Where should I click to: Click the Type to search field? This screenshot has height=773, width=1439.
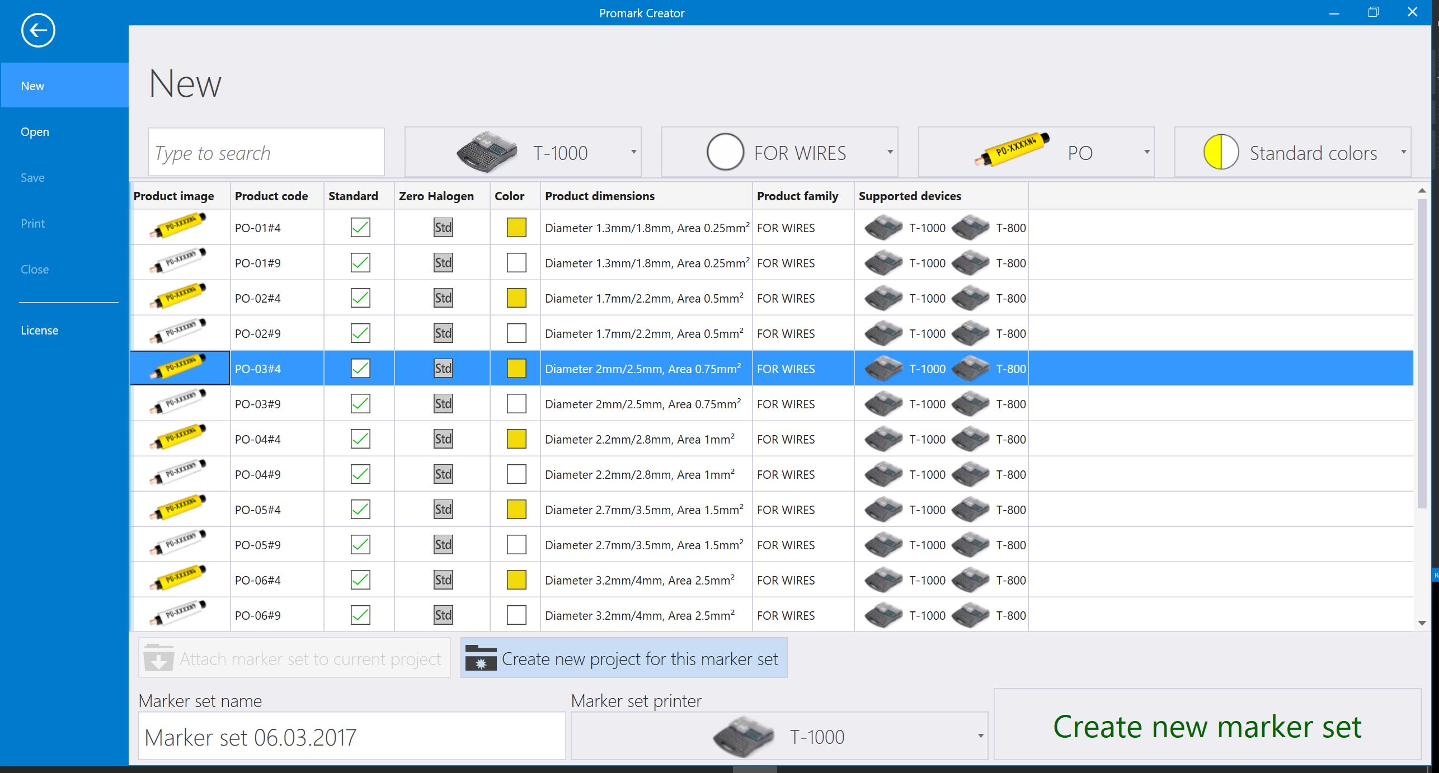coord(266,152)
